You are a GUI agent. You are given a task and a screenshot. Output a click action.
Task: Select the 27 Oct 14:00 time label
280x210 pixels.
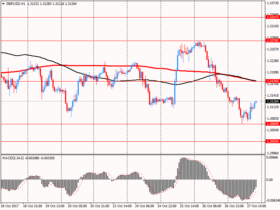pyautogui.click(x=257, y=206)
